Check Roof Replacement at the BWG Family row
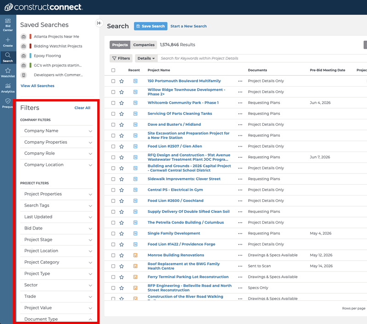The height and width of the screenshot is (324, 367). pos(113,266)
